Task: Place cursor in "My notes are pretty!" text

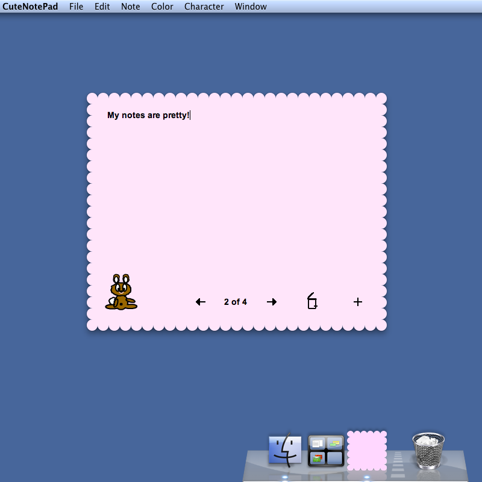Action: (x=148, y=115)
